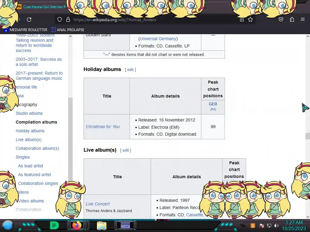Follow the Cassette format link

coord(195,215)
